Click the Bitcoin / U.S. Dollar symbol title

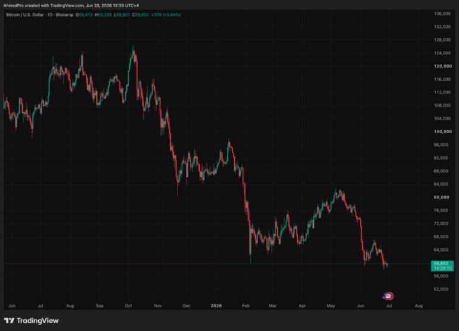click(25, 14)
